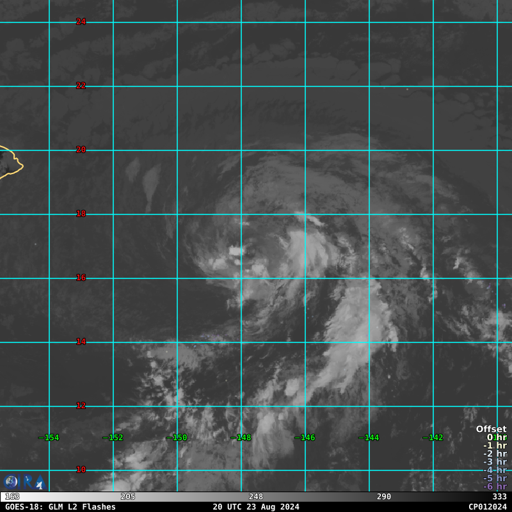Click the 18 latitude label
The height and width of the screenshot is (512, 512).
point(81,214)
